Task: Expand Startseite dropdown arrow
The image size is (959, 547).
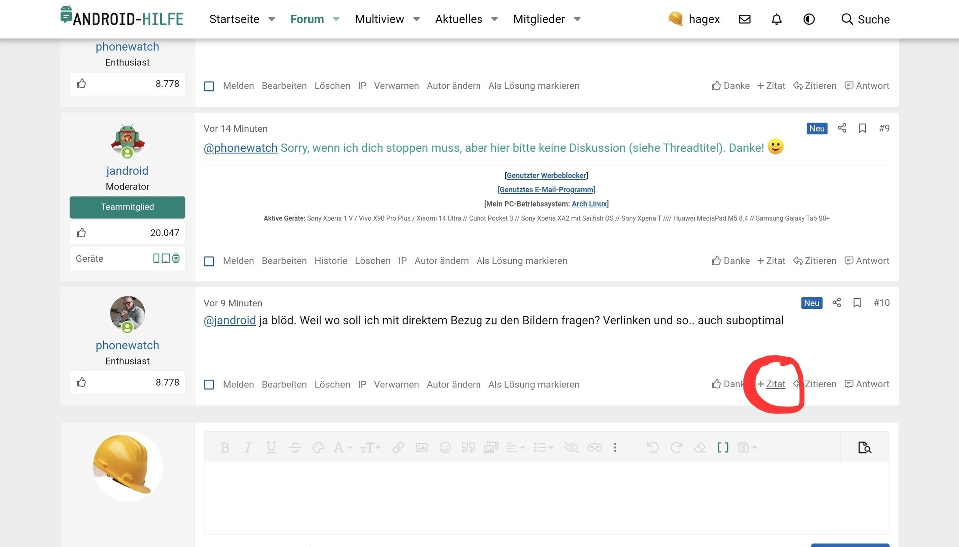Action: [x=272, y=19]
